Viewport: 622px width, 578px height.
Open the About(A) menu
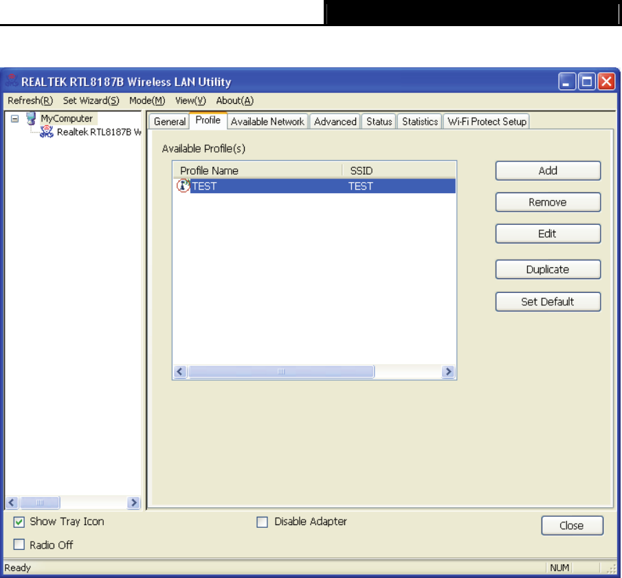(234, 101)
